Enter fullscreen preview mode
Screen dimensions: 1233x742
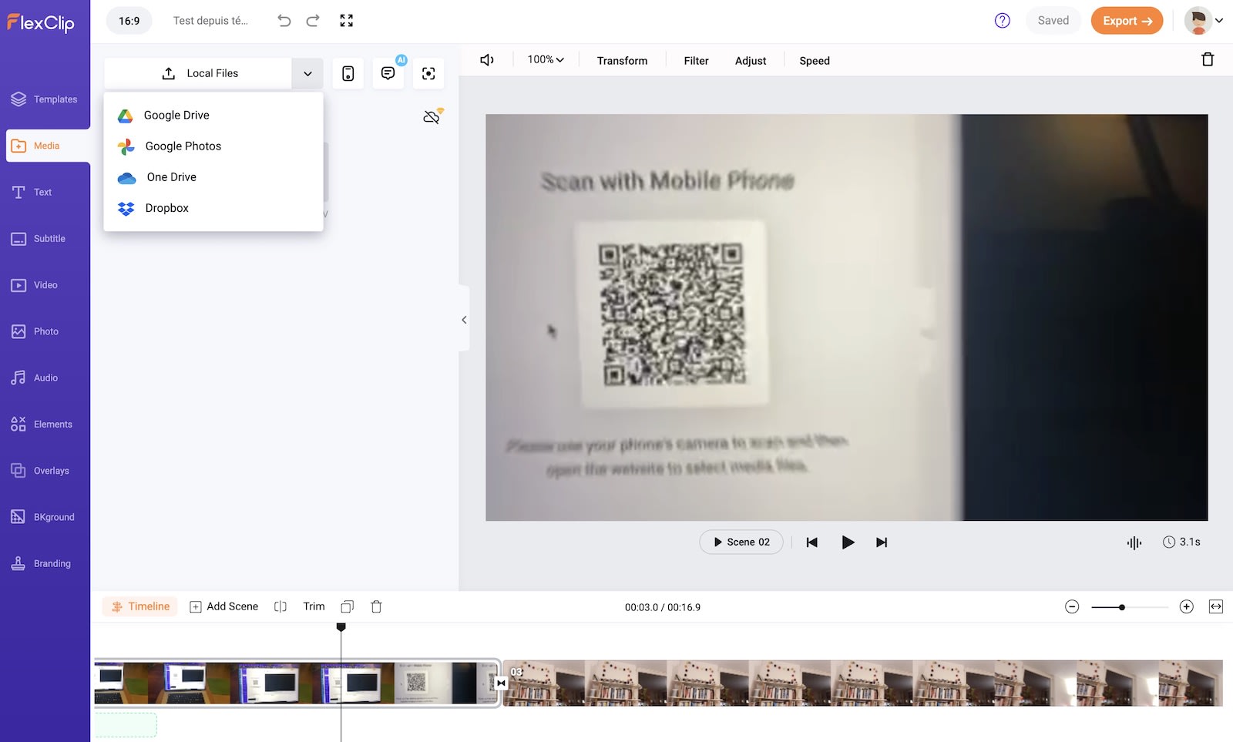[347, 21]
